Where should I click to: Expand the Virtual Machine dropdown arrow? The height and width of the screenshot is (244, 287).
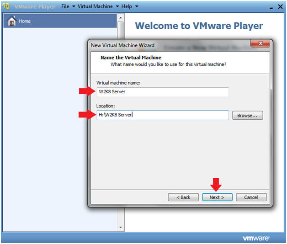coord(117,6)
